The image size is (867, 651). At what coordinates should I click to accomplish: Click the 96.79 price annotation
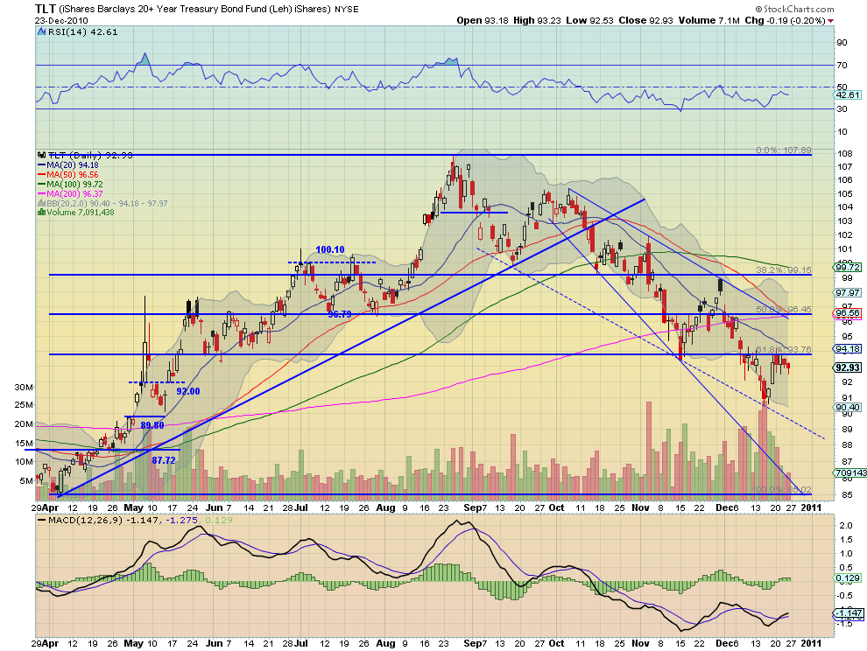click(340, 314)
